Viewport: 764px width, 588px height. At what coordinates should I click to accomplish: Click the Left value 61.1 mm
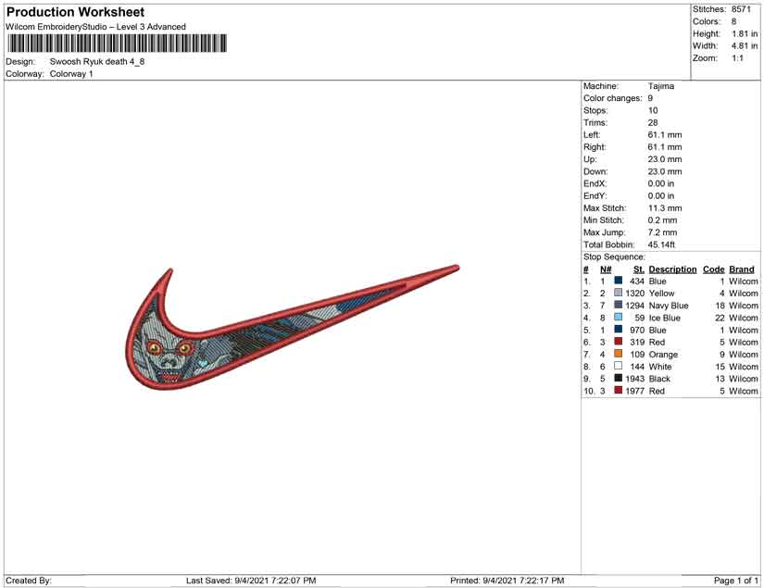tap(665, 135)
